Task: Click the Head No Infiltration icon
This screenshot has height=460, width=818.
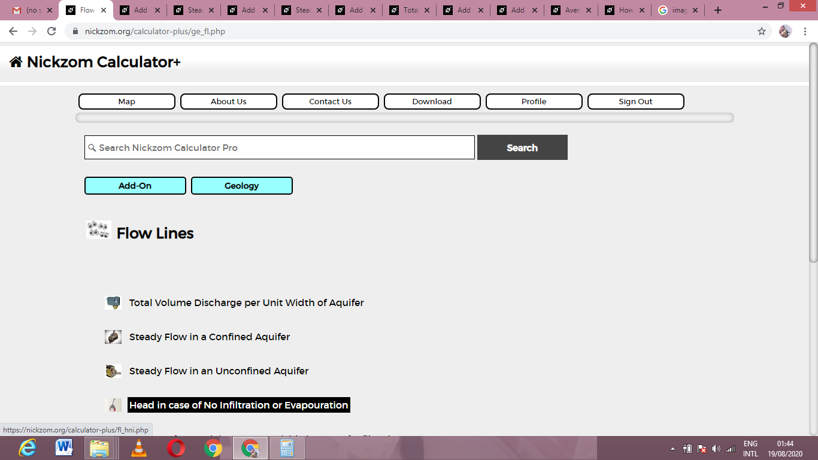Action: point(113,405)
